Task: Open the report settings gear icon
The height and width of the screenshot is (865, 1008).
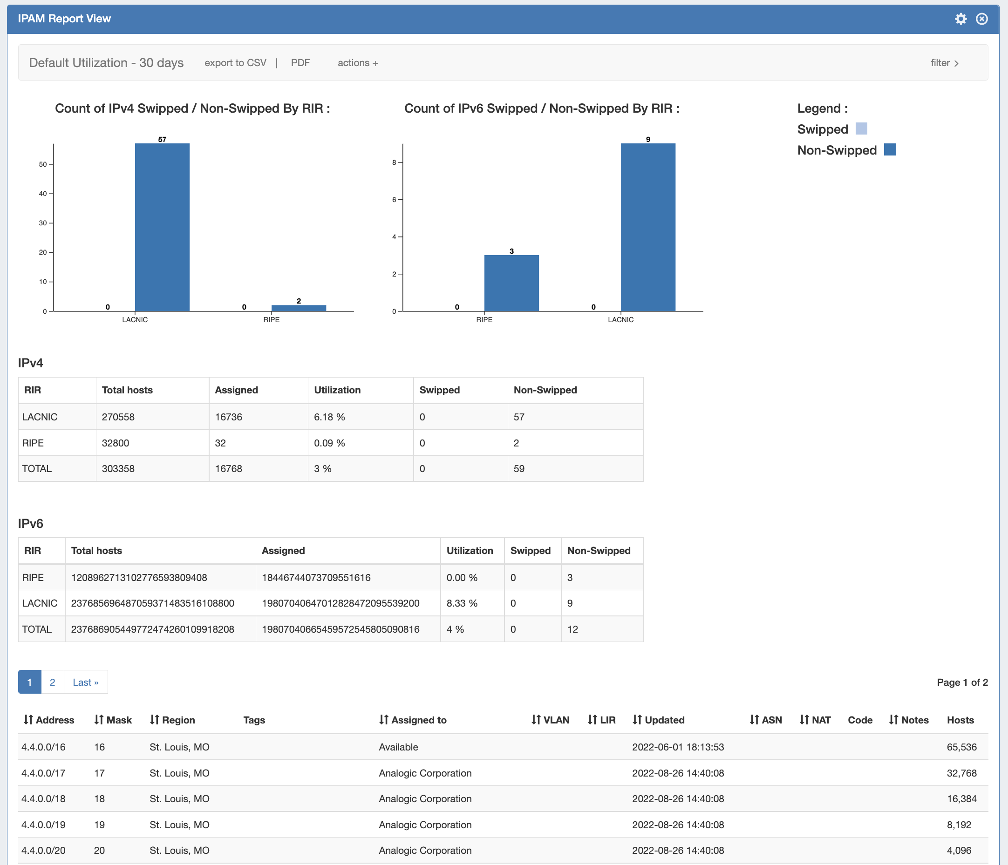Action: pyautogui.click(x=960, y=19)
